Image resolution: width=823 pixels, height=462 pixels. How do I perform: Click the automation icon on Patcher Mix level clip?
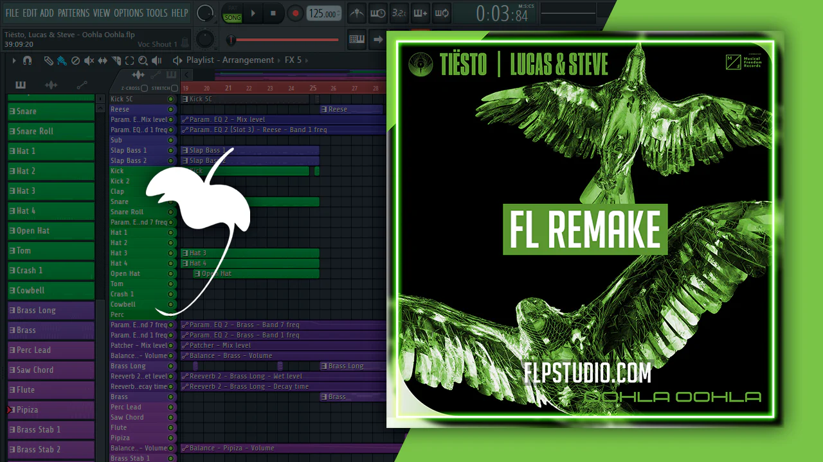[x=185, y=345]
